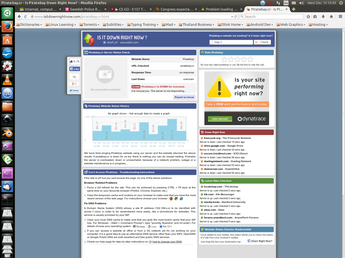Screen dimensions: 345x258
Task: Click the Firefox Search box
Action: tap(271, 17)
